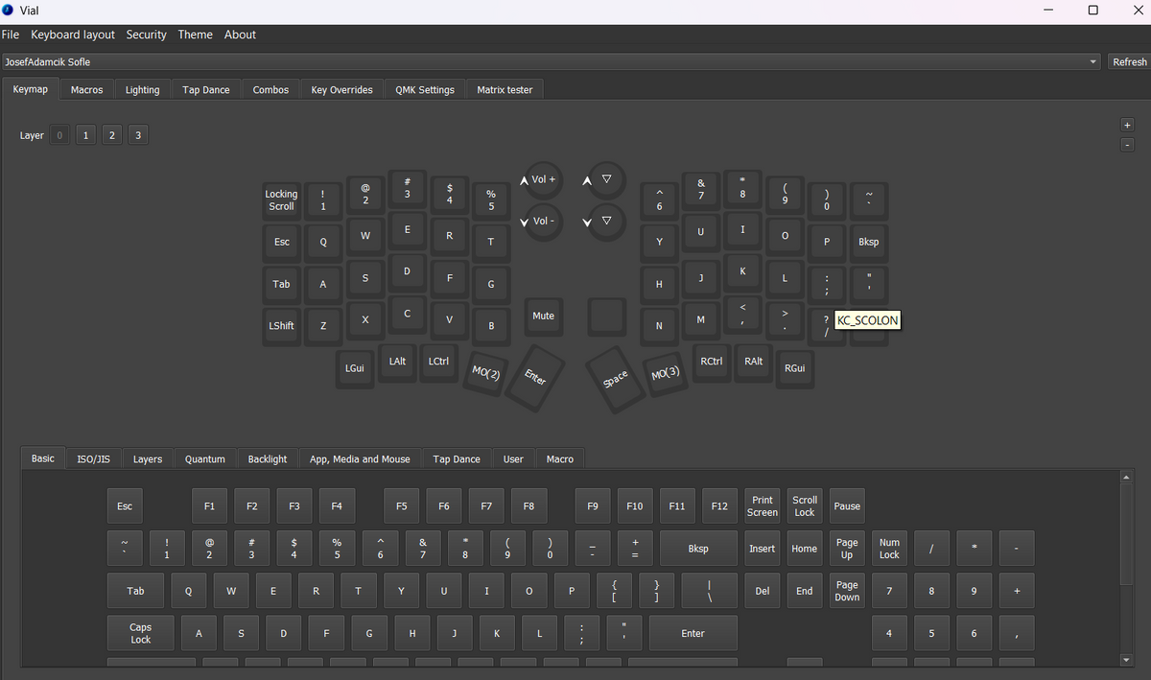Switch to layer 3
The width and height of the screenshot is (1151, 680).
point(138,135)
